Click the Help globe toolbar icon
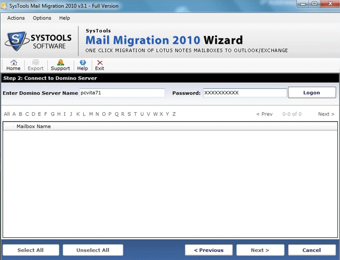 [x=83, y=65]
